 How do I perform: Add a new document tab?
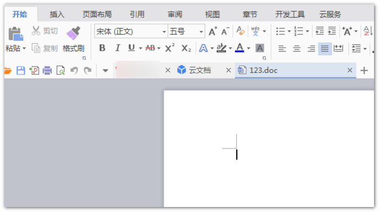pos(364,71)
